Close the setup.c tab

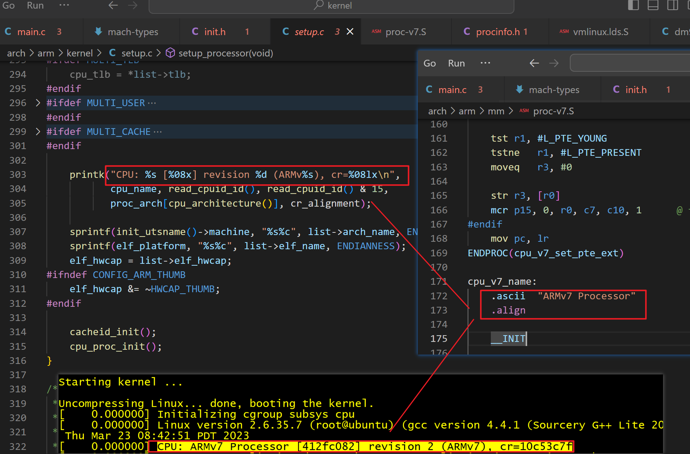point(350,32)
